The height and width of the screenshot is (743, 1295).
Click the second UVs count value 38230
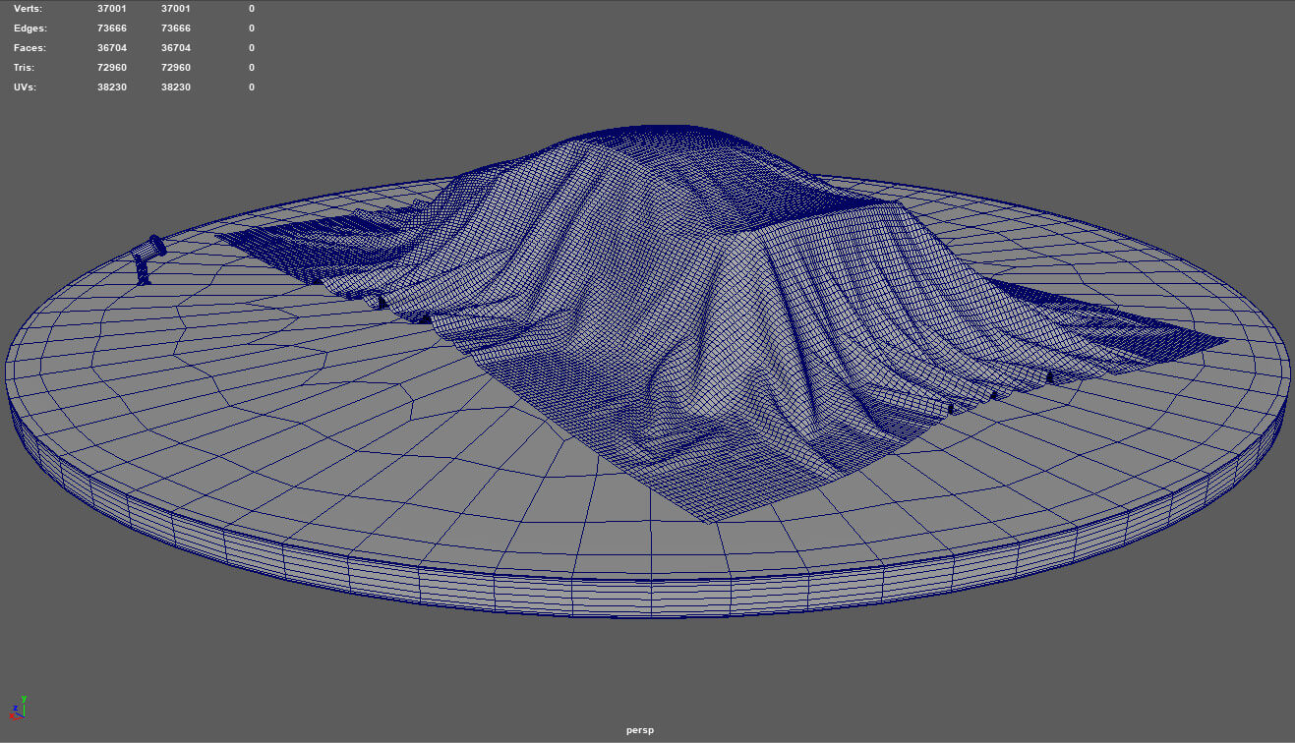[176, 87]
